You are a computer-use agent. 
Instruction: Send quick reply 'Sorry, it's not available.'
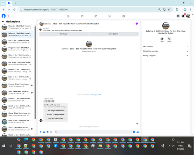coord(55,119)
